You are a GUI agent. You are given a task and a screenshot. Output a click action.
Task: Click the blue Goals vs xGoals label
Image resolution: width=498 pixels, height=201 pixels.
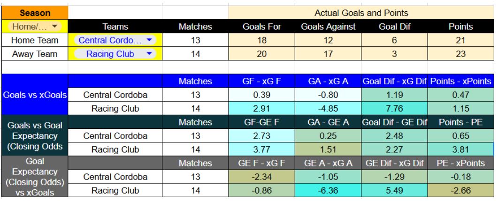click(x=34, y=95)
